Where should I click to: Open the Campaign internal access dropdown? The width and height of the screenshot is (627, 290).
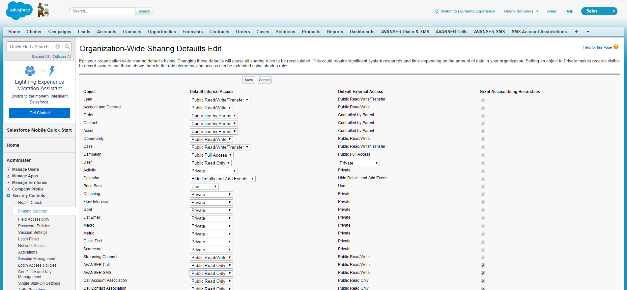click(x=212, y=155)
